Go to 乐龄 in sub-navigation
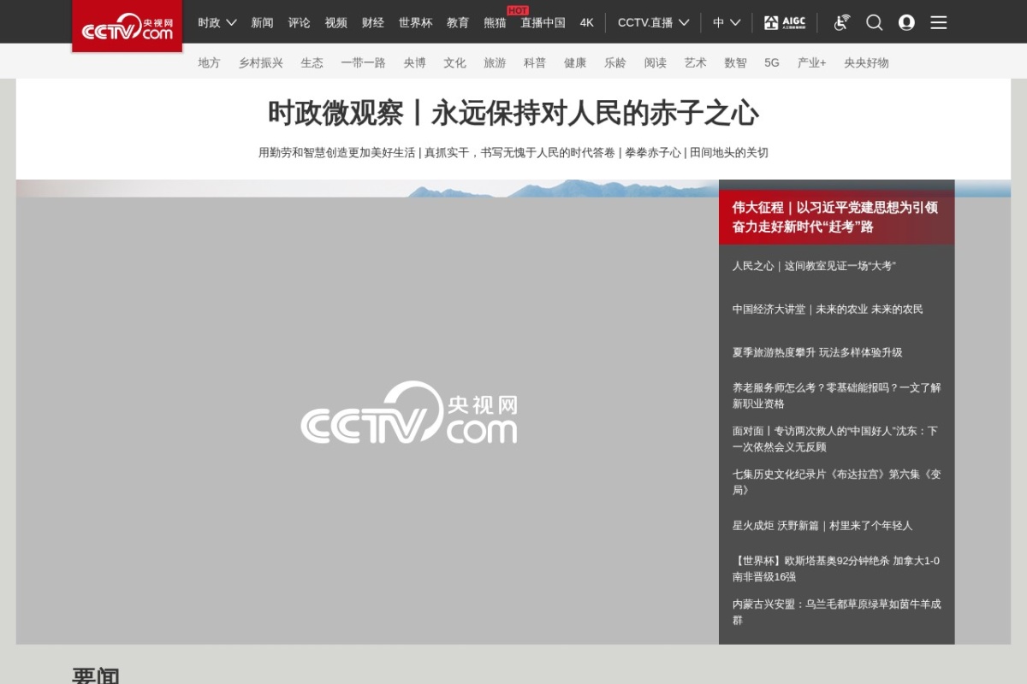This screenshot has height=684, width=1027. coord(614,62)
